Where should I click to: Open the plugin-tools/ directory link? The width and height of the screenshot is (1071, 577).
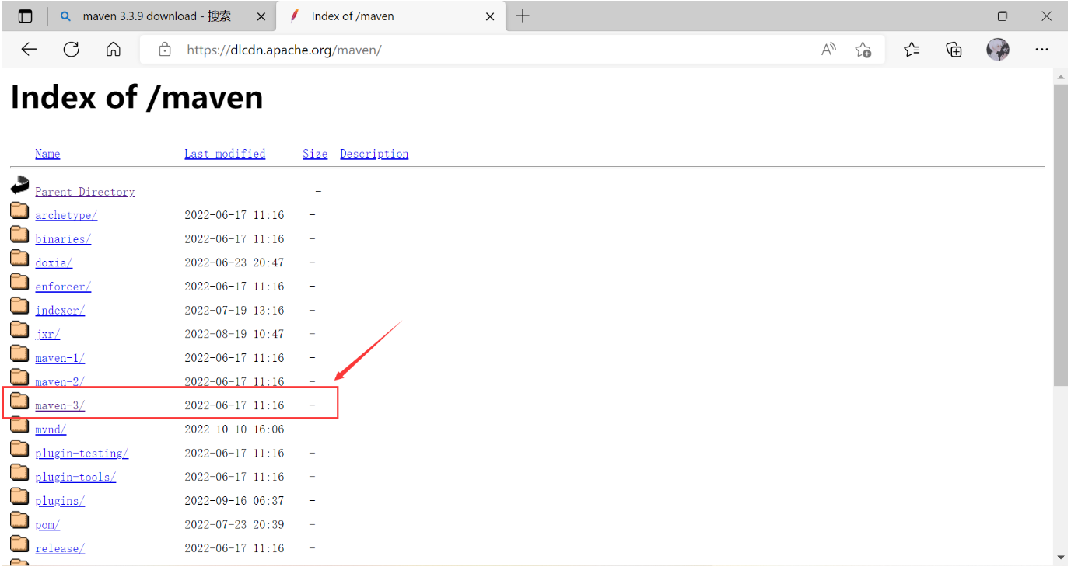pyautogui.click(x=75, y=477)
